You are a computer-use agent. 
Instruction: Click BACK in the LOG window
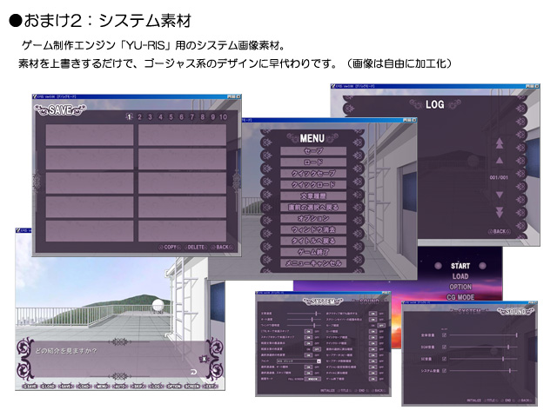tap(499, 231)
